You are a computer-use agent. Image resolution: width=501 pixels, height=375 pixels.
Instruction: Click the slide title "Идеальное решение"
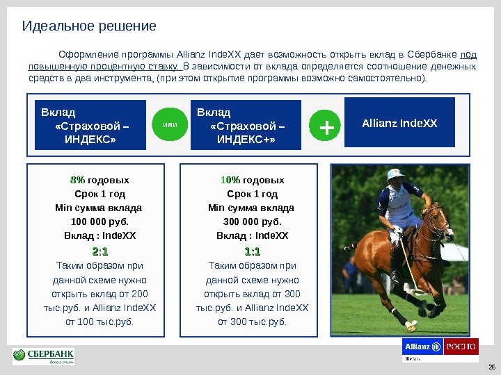click(89, 26)
